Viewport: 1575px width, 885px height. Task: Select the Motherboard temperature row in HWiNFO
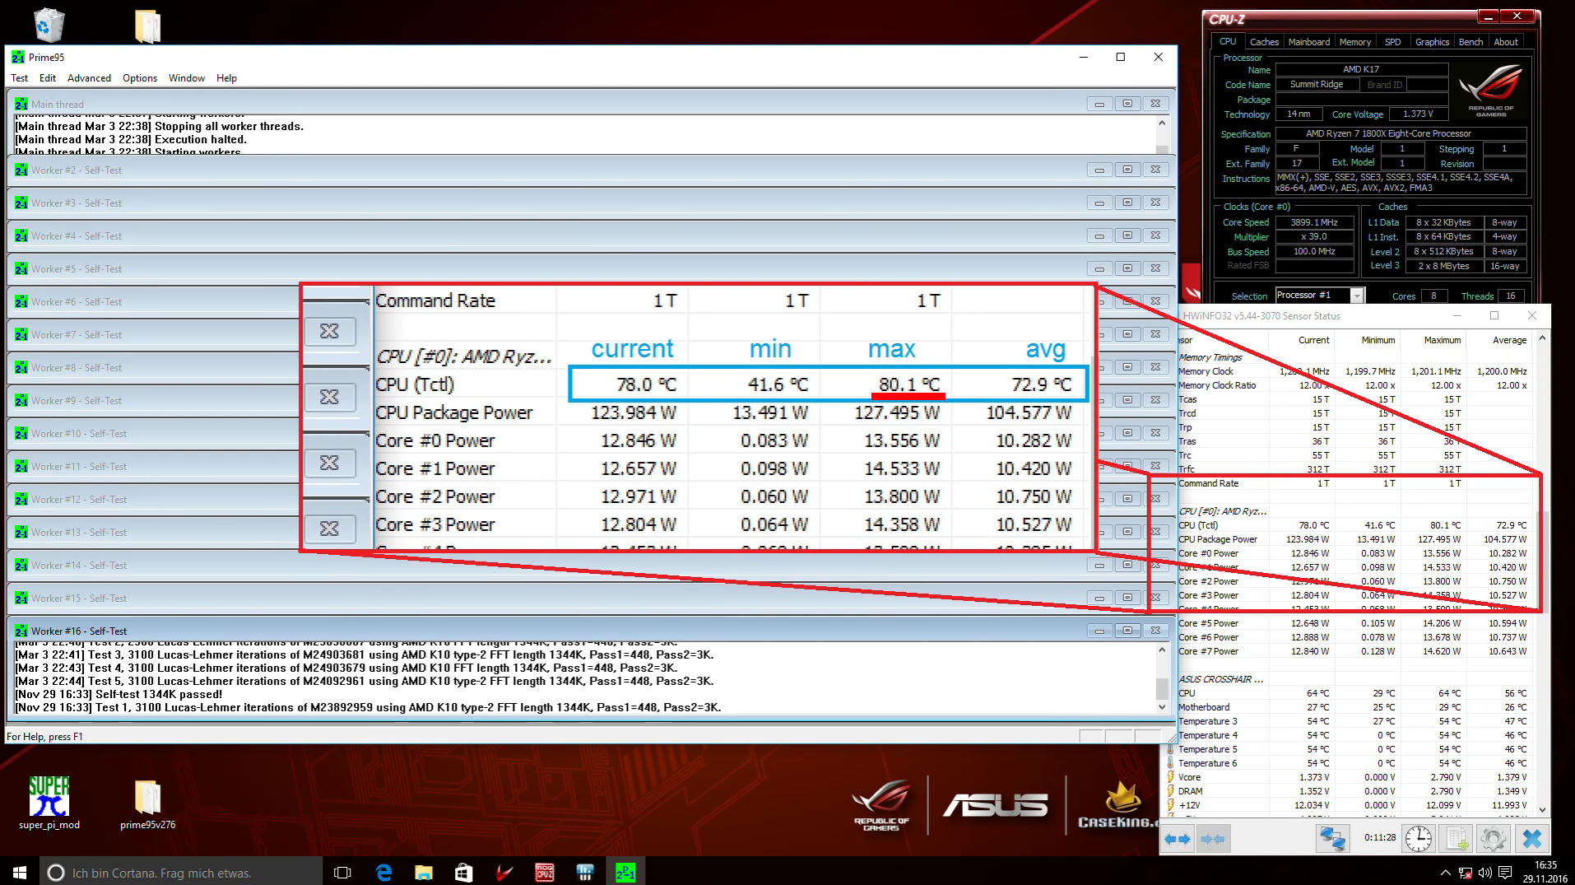click(x=1352, y=707)
